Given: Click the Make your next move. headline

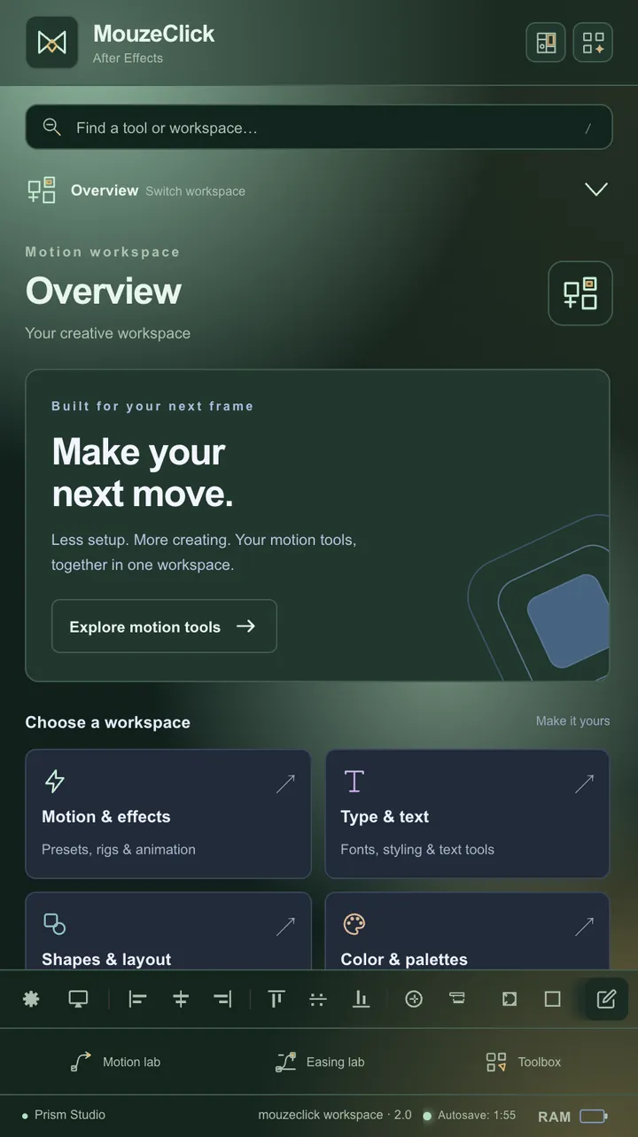Looking at the screenshot, I should coord(142,472).
